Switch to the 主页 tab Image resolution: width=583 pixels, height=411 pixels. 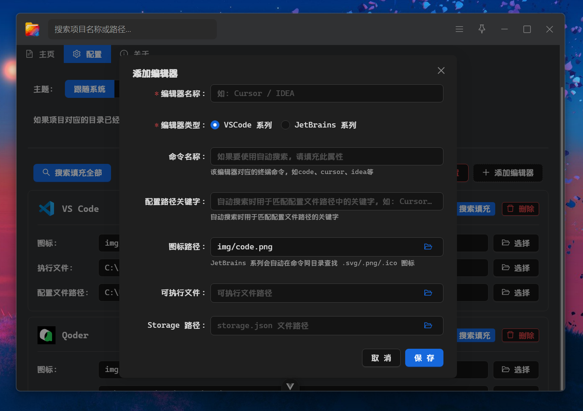tap(41, 54)
